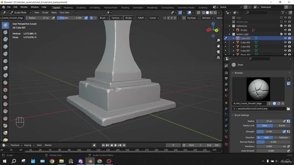Open the Render properties tab

(x=226, y=73)
